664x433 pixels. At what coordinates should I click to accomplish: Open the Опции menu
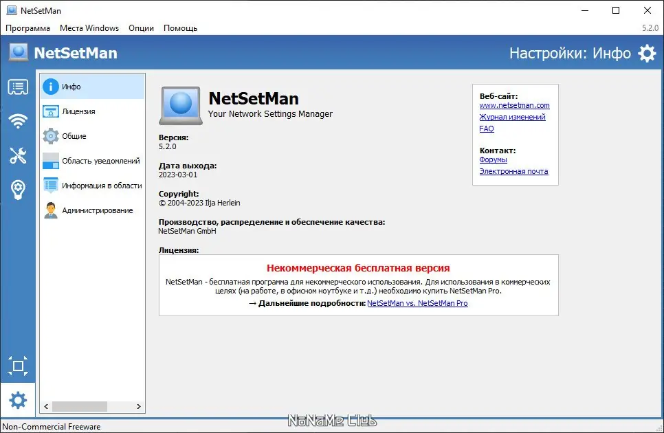(x=141, y=28)
